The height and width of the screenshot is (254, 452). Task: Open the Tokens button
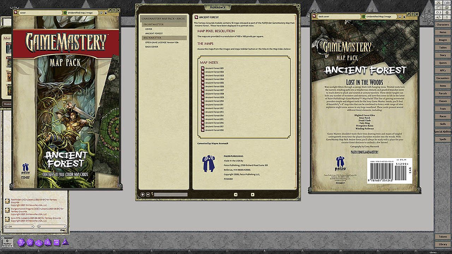pos(443,237)
